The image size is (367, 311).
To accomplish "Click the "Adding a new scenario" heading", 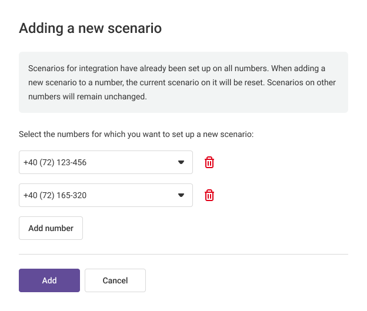I will tap(90, 28).
